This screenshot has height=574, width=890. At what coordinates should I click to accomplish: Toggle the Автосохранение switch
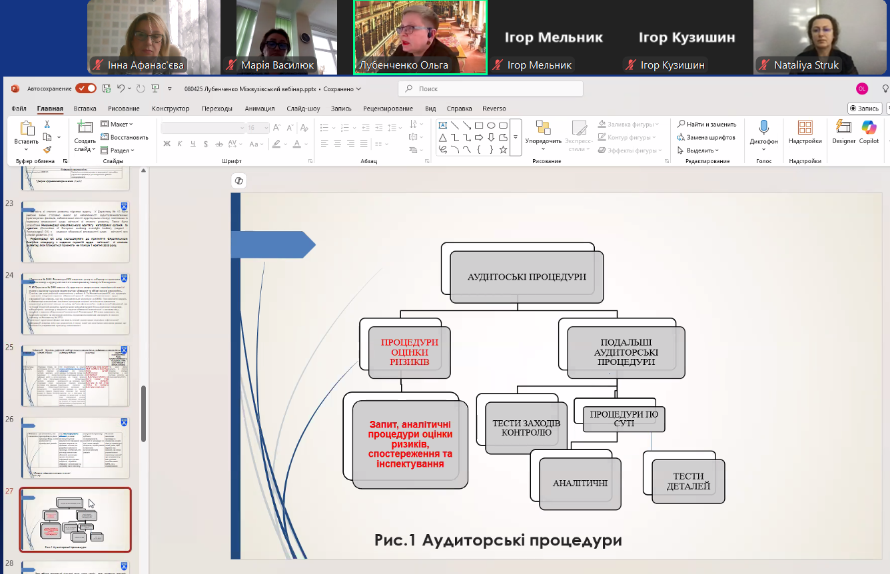pos(85,89)
